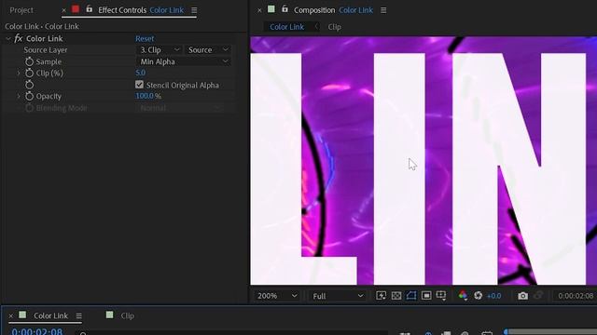Click the green label square on Composition tab

tap(271, 9)
